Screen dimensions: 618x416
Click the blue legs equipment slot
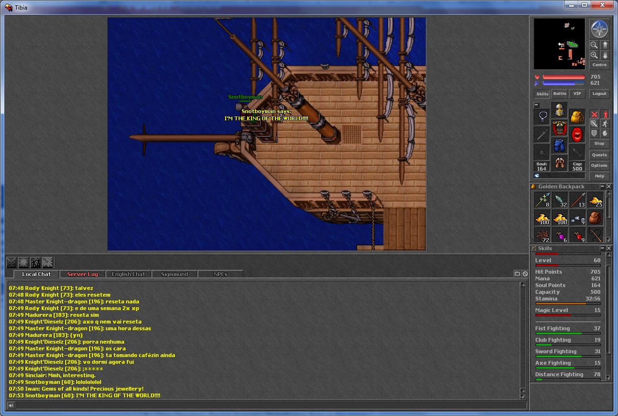[559, 146]
